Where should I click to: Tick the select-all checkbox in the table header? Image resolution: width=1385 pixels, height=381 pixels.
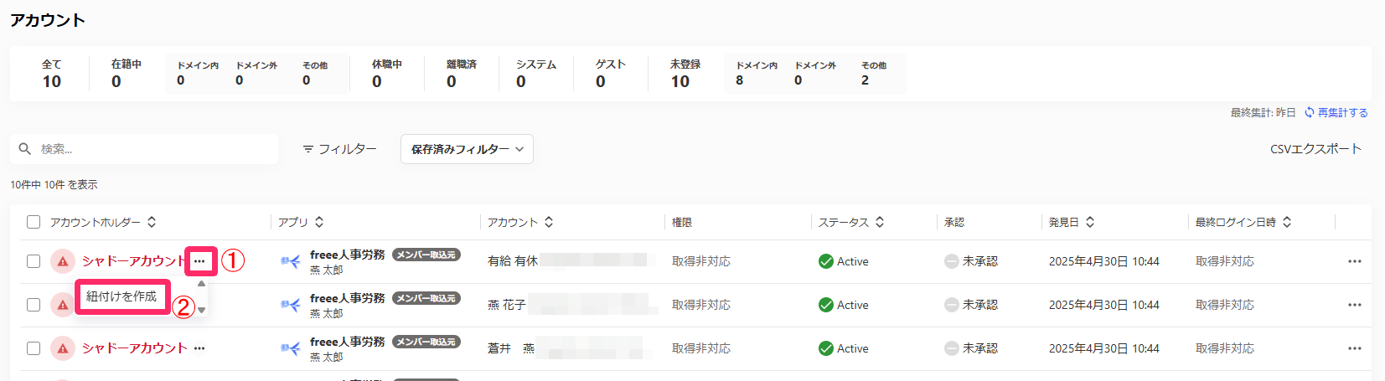pyautogui.click(x=34, y=222)
